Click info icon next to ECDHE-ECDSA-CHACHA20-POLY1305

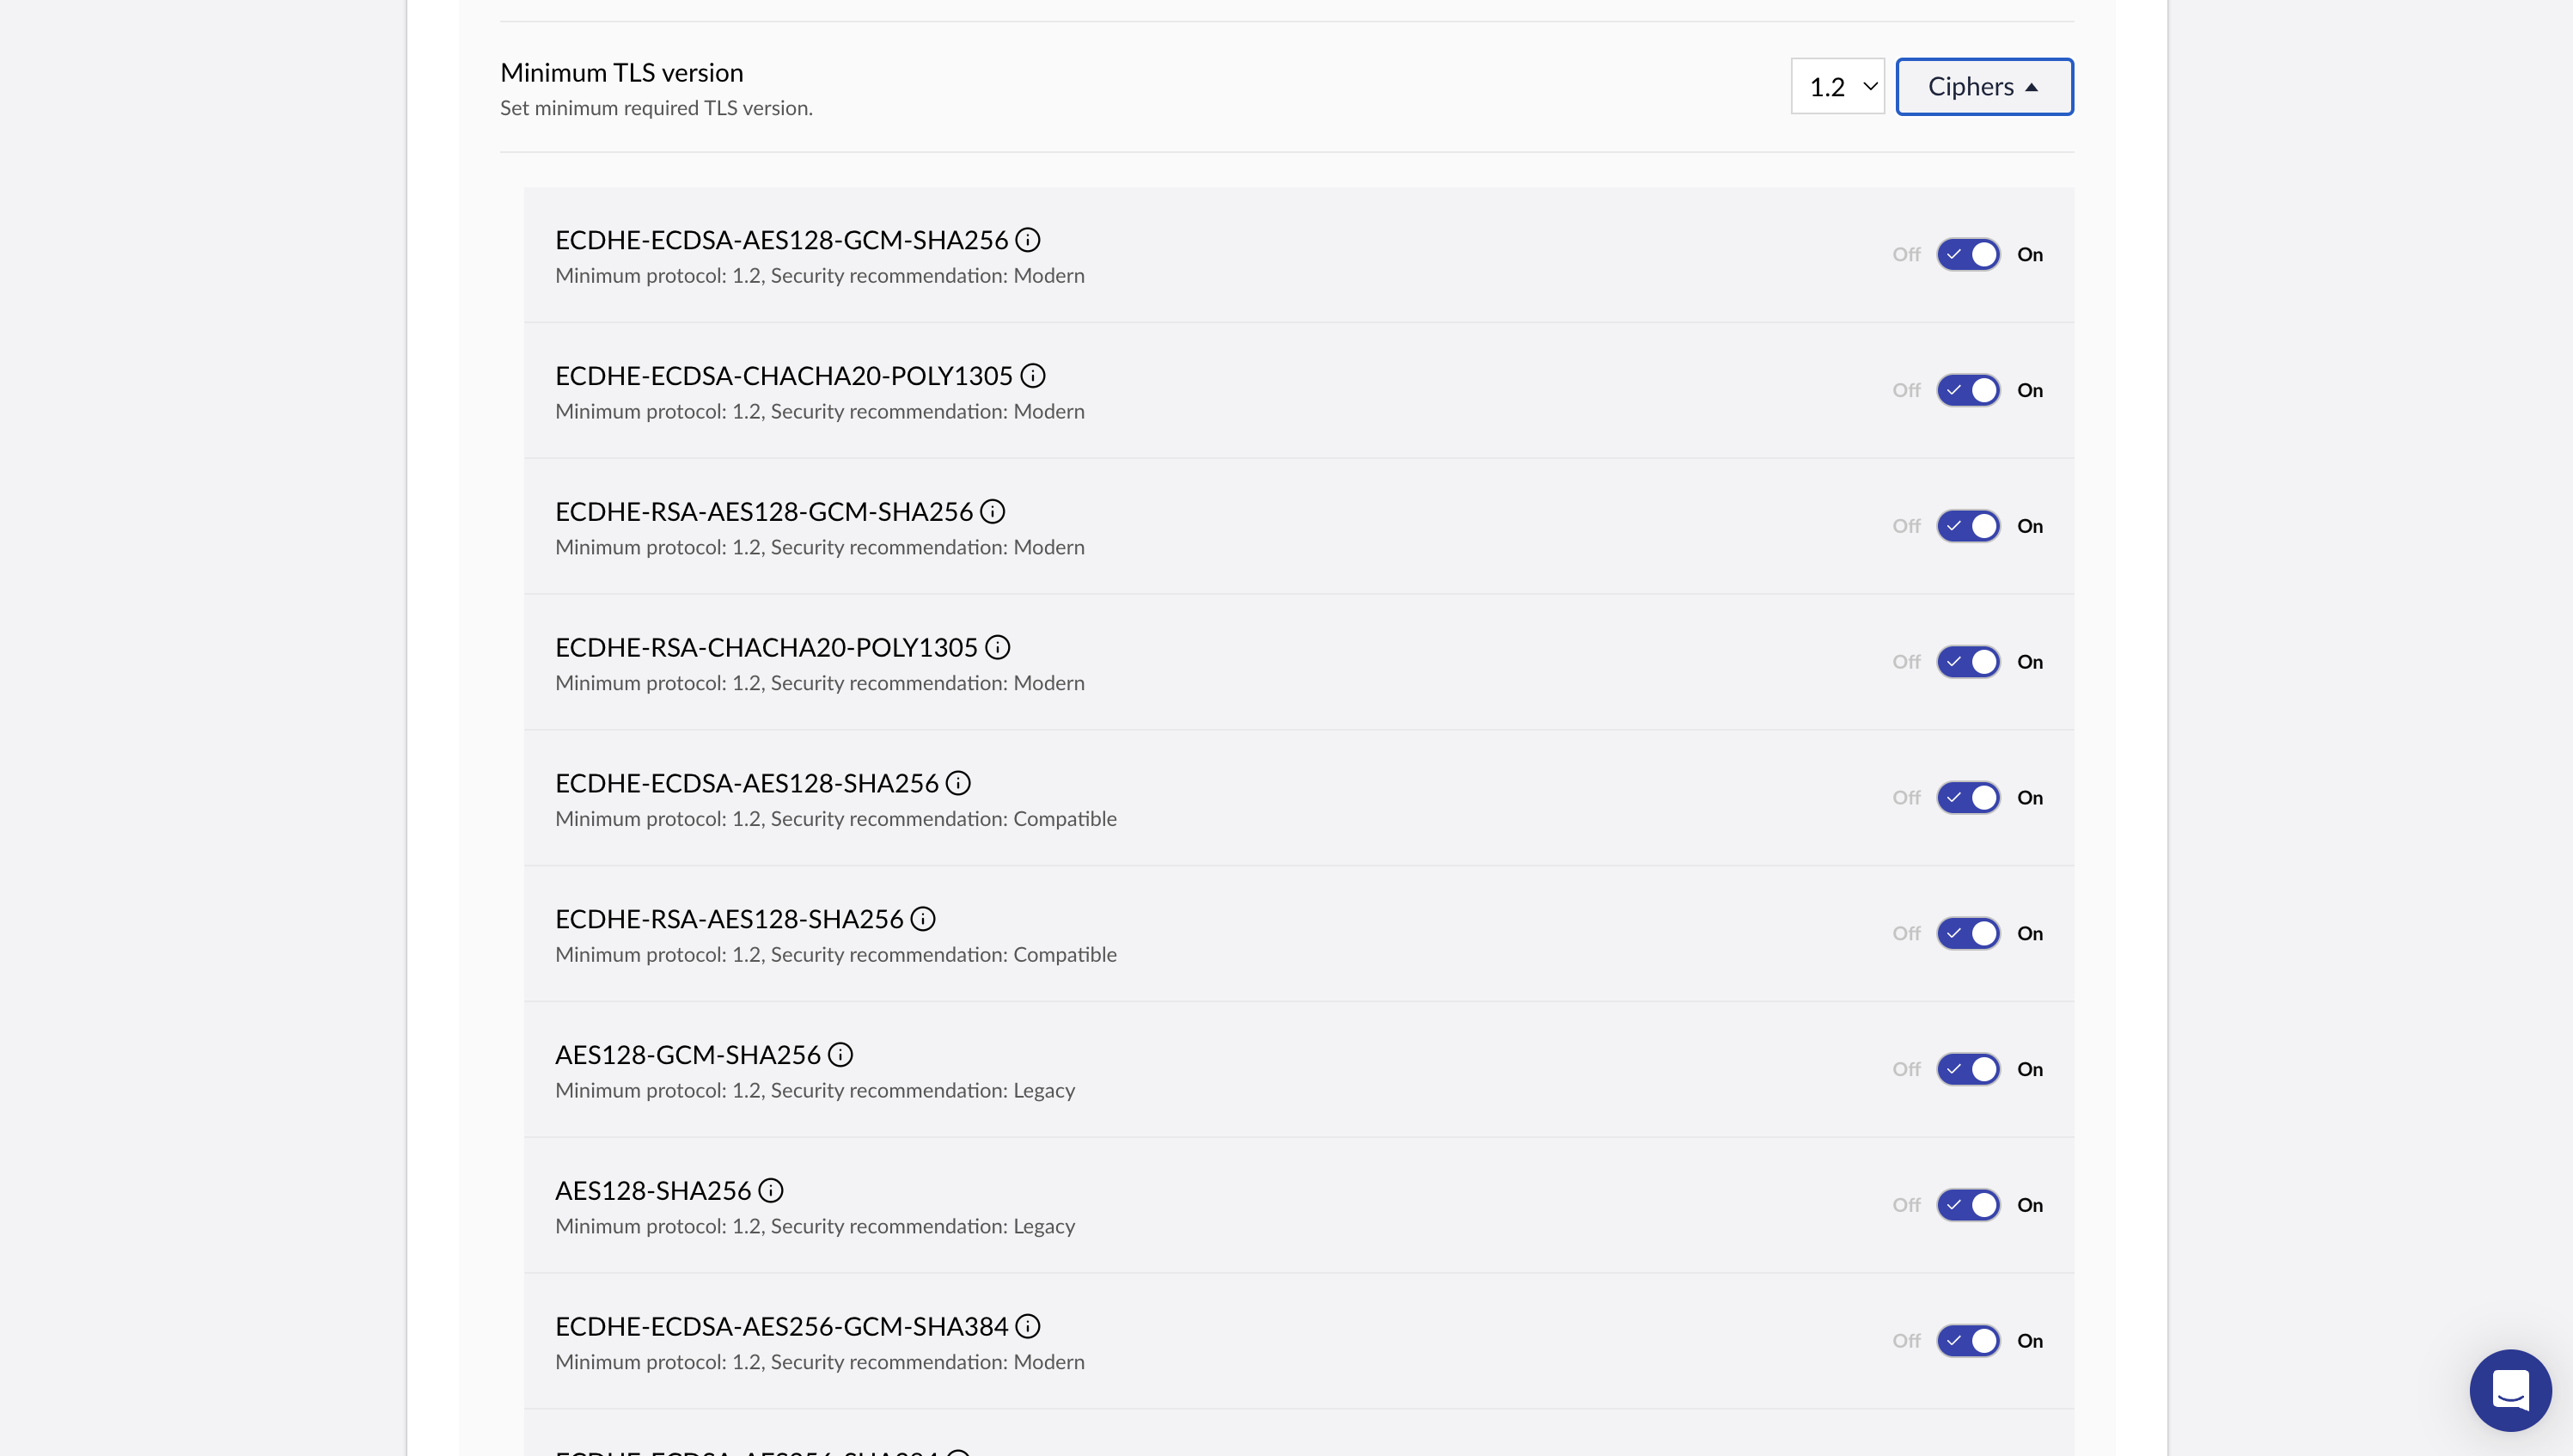click(x=1033, y=376)
